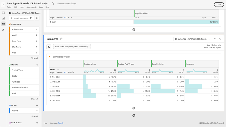Click the Share button

coord(219,5)
